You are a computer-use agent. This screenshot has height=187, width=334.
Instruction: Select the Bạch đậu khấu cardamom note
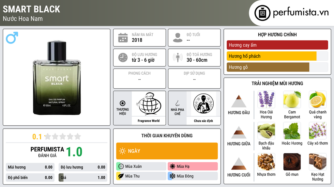[266, 131]
